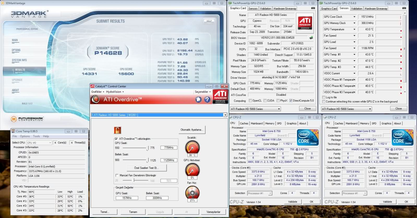Click the Varsayılanlar button in Catalyst
Screen dimensions: 417x218
tap(213, 212)
